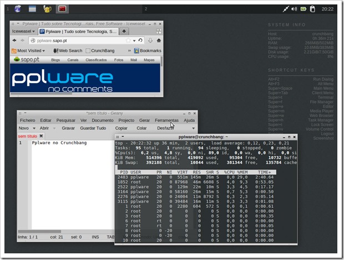This screenshot has width=344, height=260.
Task: Open the red terminal icon in panel
Action: [62, 9]
